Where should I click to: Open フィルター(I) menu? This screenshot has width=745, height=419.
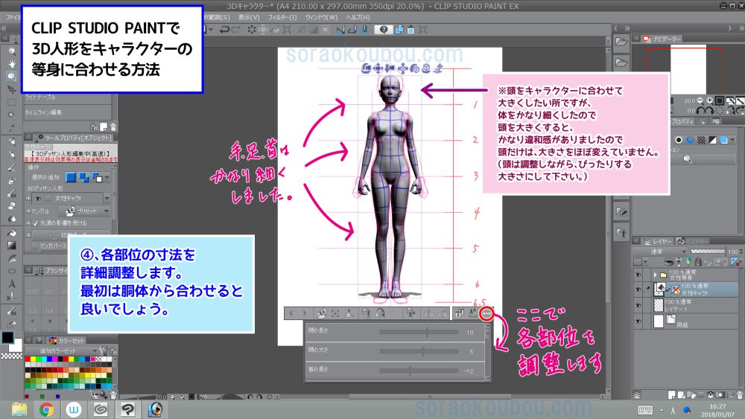coord(282,17)
